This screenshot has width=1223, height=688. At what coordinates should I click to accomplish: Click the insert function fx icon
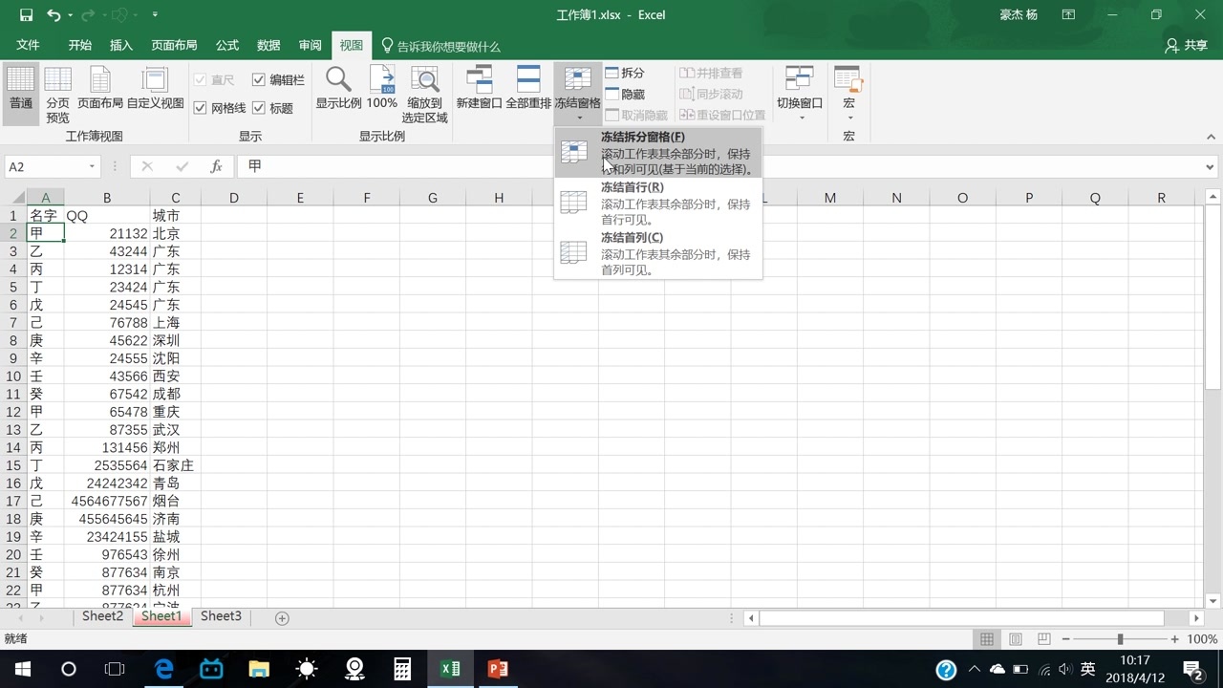[216, 166]
